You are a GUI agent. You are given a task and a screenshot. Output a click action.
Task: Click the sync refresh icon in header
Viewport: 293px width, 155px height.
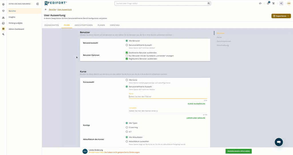pyautogui.click(x=260, y=3)
